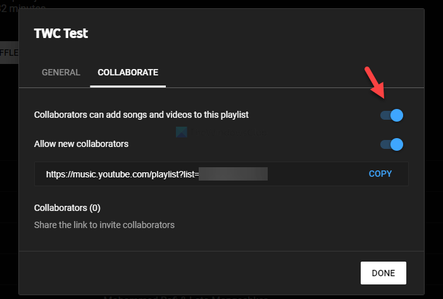Image resolution: width=443 pixels, height=299 pixels.
Task: Select the Collaborate tab
Action: (128, 72)
